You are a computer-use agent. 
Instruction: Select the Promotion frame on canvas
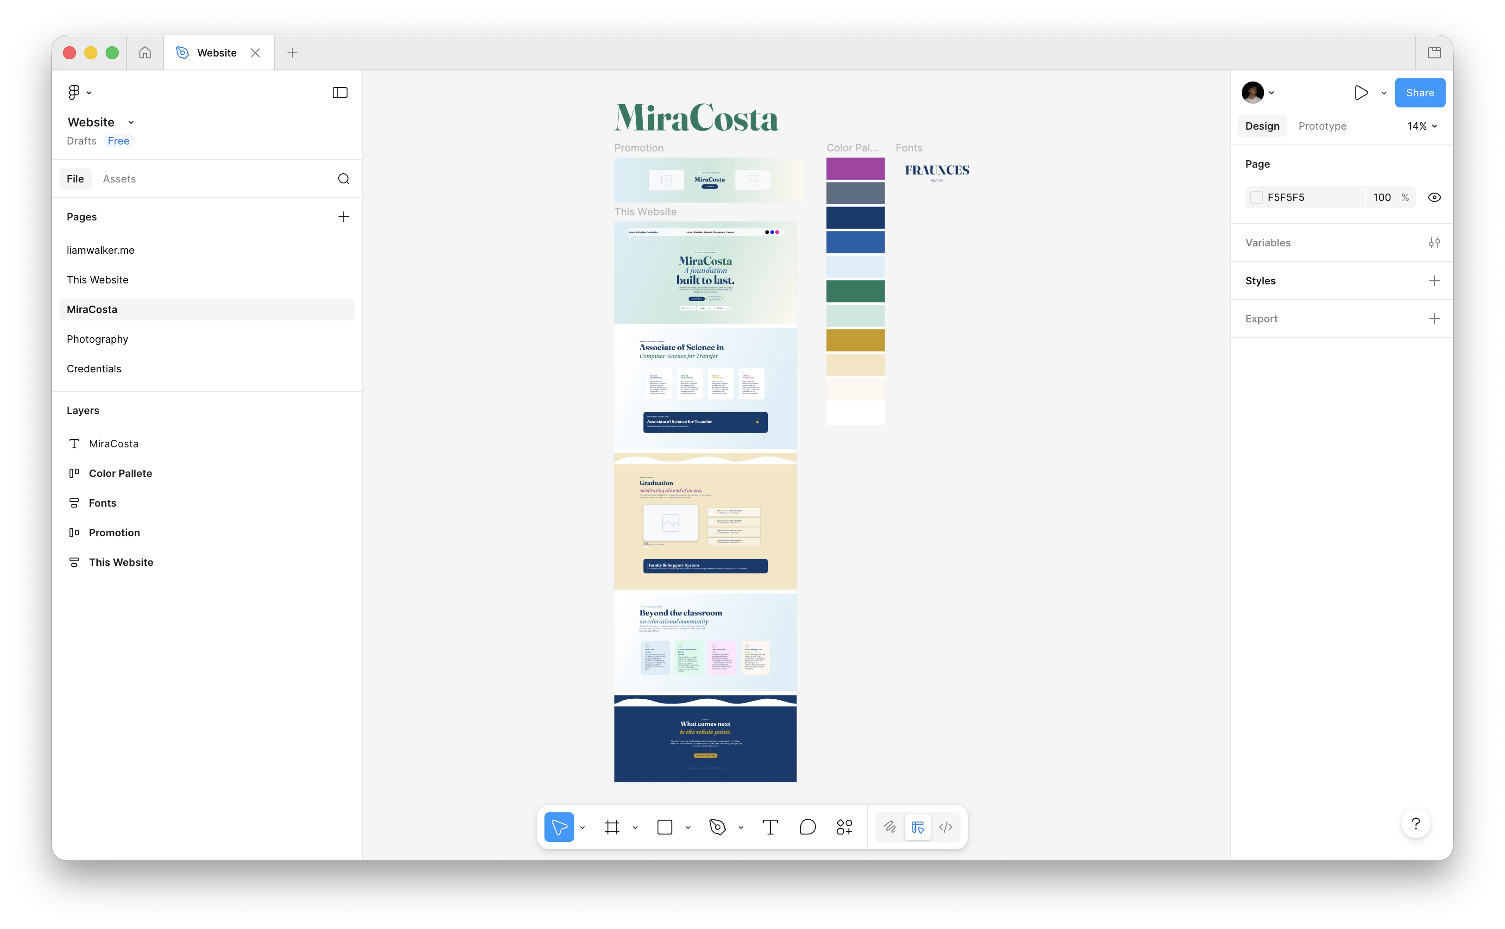point(709,180)
